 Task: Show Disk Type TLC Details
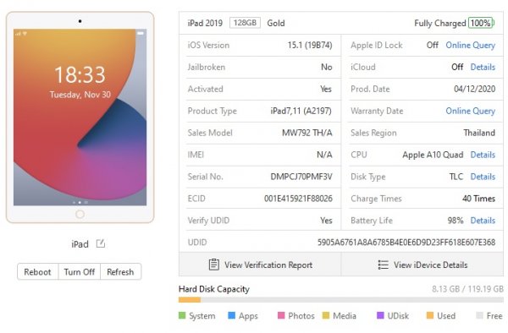(483, 177)
